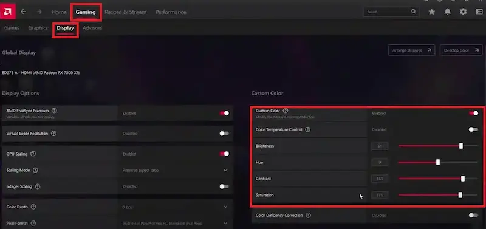Viewport: 486px width, 229px height.
Task: Click the Global Display heading
Action: 19,53
